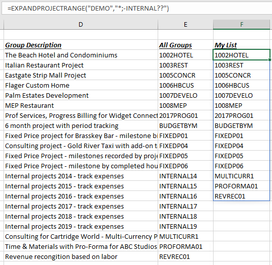Click BUDGETBYM in My List column
272x265 pixels.
(241, 125)
